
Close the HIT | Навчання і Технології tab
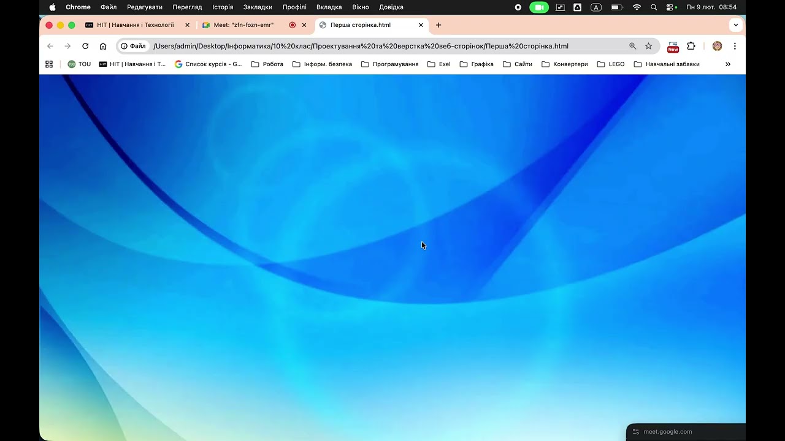click(188, 25)
